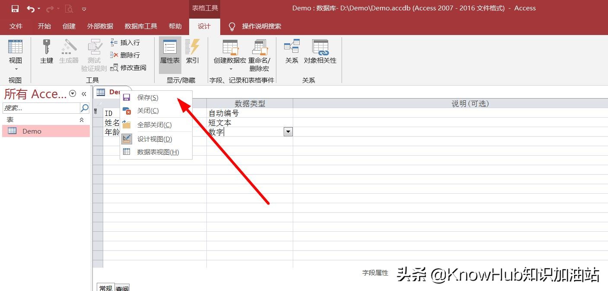Click the 修改查阅 (Modify Lookups) icon

[114, 67]
